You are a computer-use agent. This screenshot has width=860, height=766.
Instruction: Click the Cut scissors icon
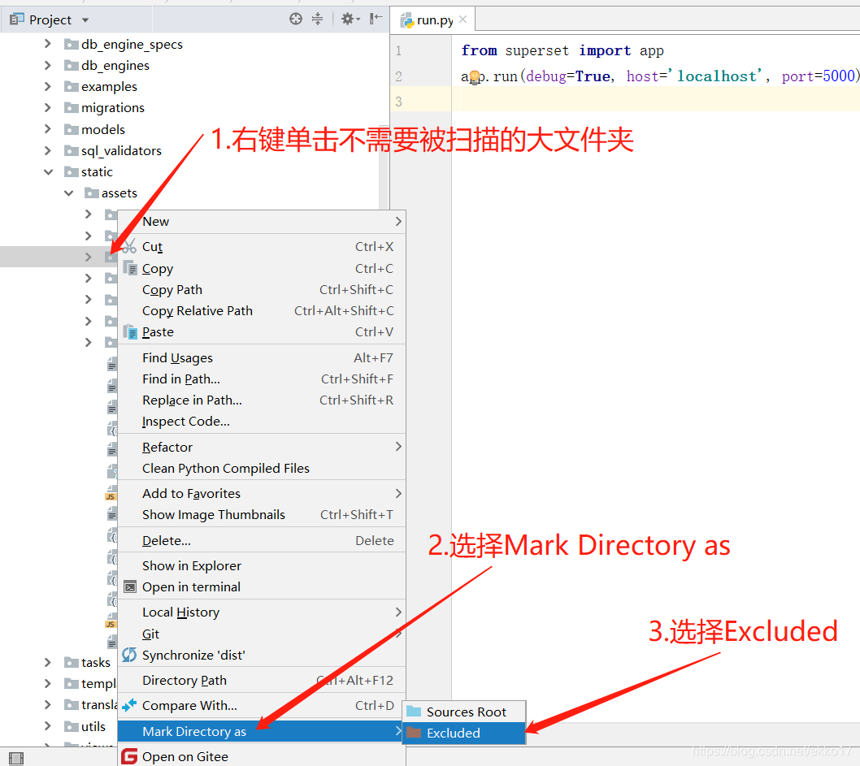(x=129, y=246)
